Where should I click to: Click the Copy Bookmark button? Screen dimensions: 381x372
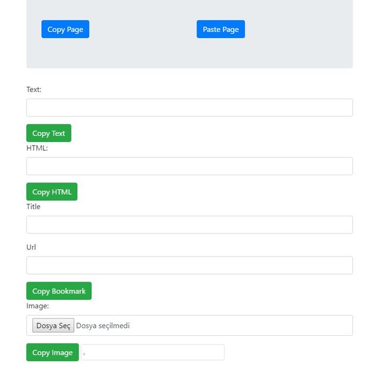coord(59,291)
